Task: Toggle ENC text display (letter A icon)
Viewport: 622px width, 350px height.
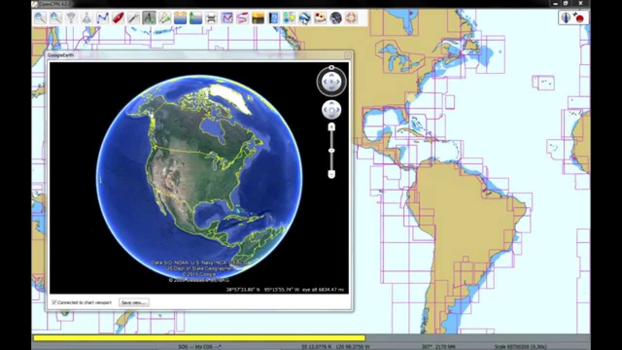Action: click(149, 18)
